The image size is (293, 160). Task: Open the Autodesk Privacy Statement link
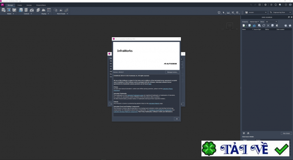168,89
